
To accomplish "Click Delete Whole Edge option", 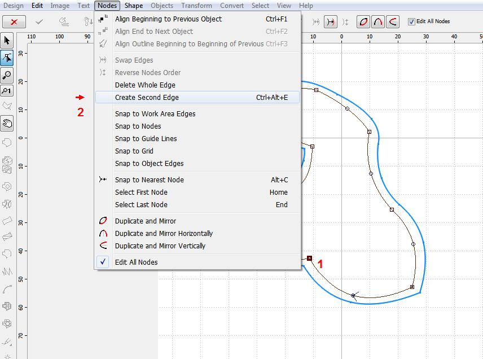I will click(x=145, y=85).
